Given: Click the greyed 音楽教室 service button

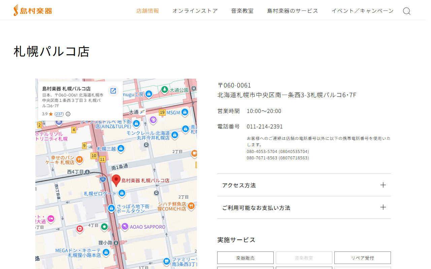Looking at the screenshot, I should coord(304,258).
